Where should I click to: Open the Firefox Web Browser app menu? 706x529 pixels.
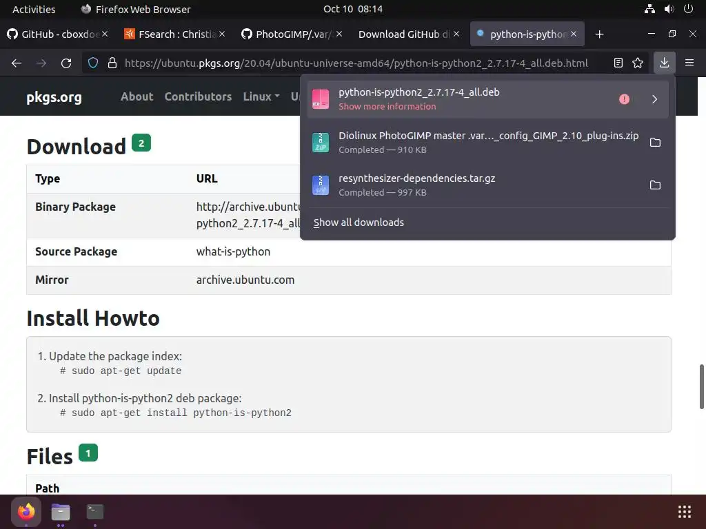(x=136, y=9)
